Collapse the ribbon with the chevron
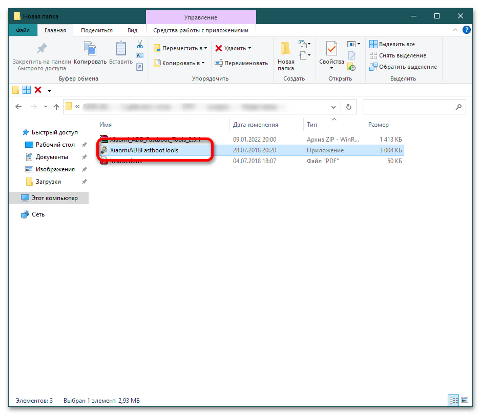The width and height of the screenshot is (481, 415). point(455,30)
